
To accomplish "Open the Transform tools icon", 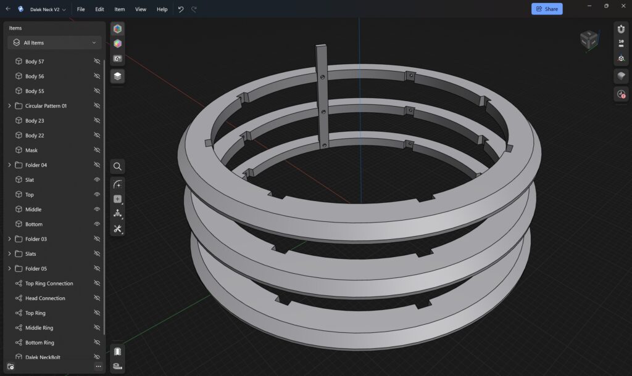I will coord(117,214).
